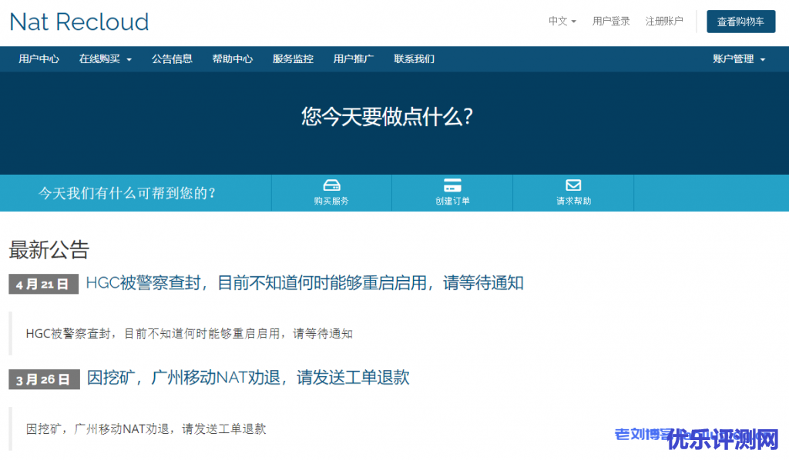Click the server icon above 购买服务
This screenshot has height=460, width=789.
[x=331, y=185]
